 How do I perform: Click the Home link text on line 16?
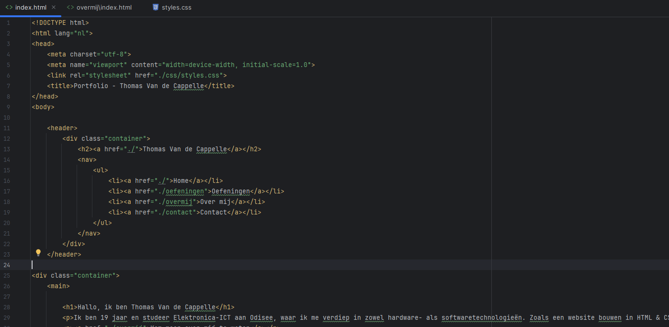coord(181,180)
